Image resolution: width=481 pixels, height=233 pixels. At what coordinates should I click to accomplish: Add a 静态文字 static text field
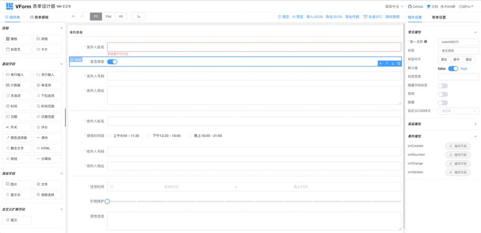pos(17,148)
